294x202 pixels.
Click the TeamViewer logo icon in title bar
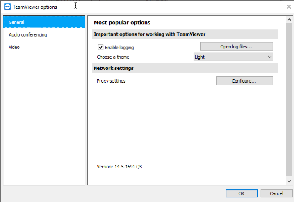coord(7,7)
